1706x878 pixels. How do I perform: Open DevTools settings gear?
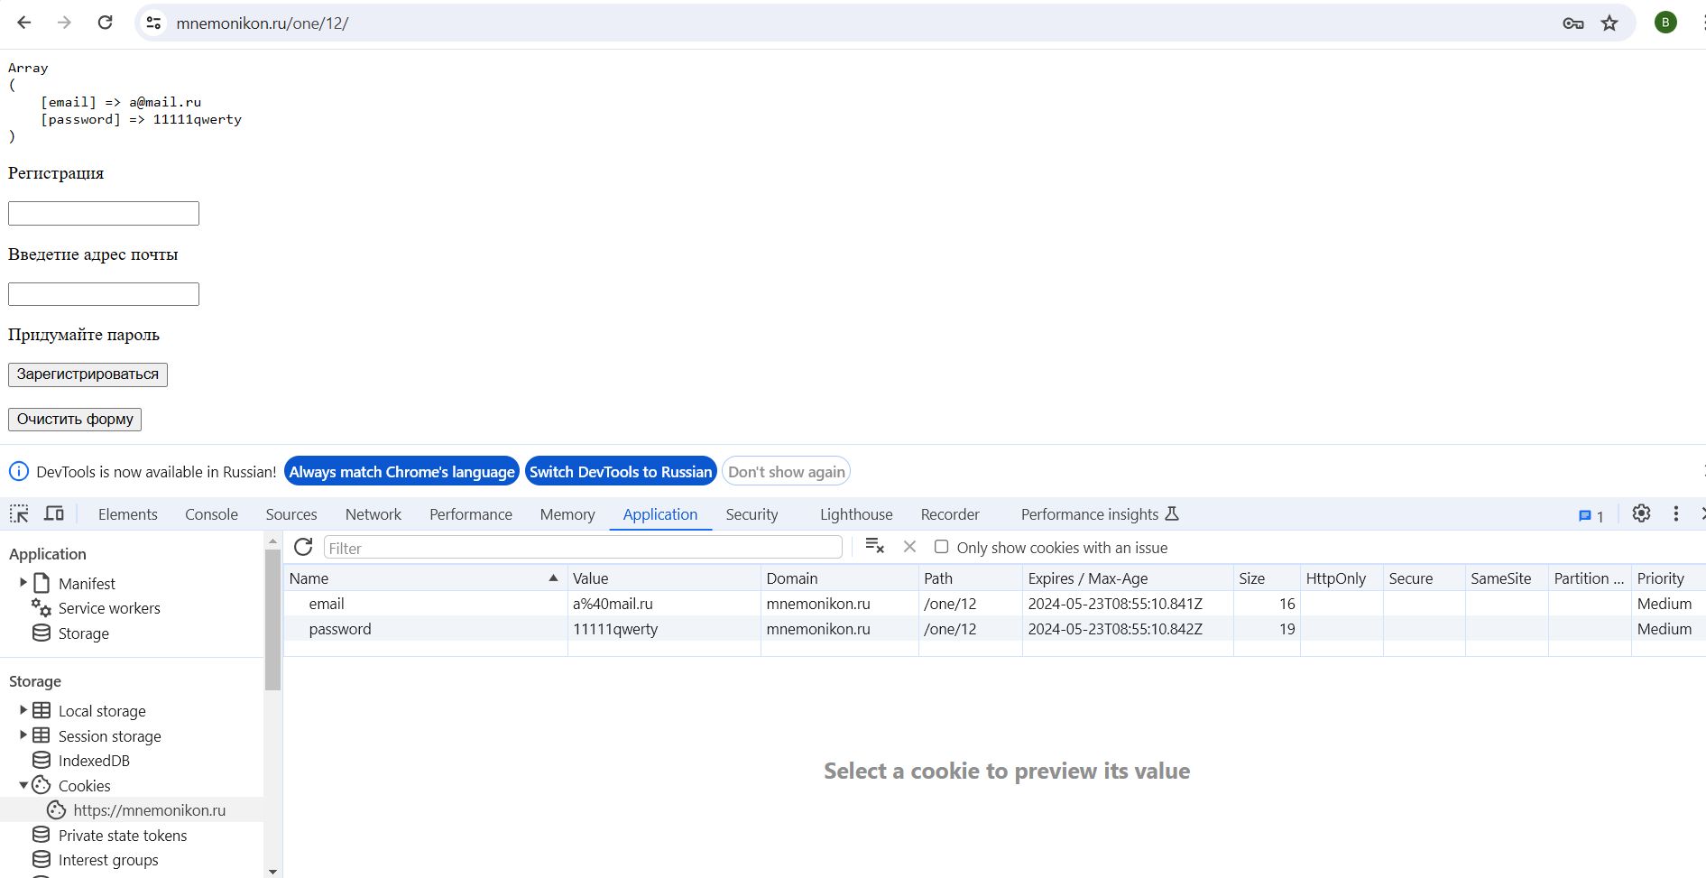pyautogui.click(x=1641, y=513)
